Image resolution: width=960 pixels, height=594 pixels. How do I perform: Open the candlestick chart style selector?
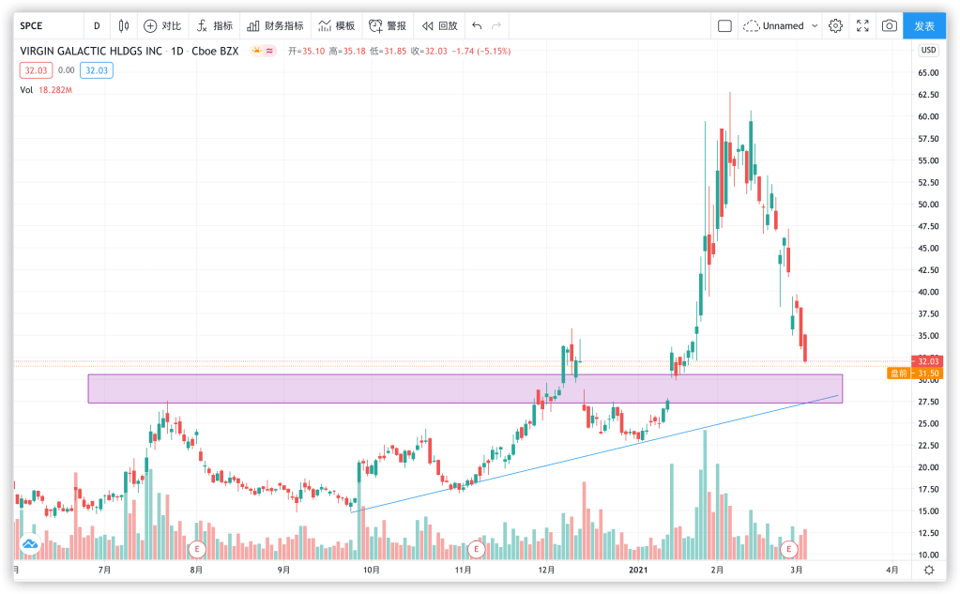(123, 25)
